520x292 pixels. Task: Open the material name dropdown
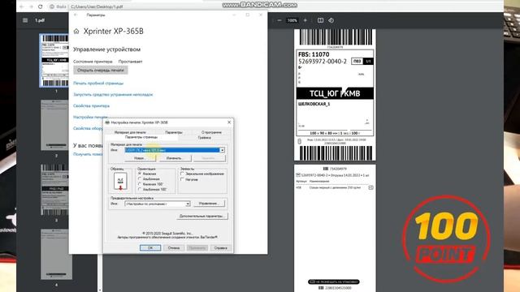click(x=222, y=150)
